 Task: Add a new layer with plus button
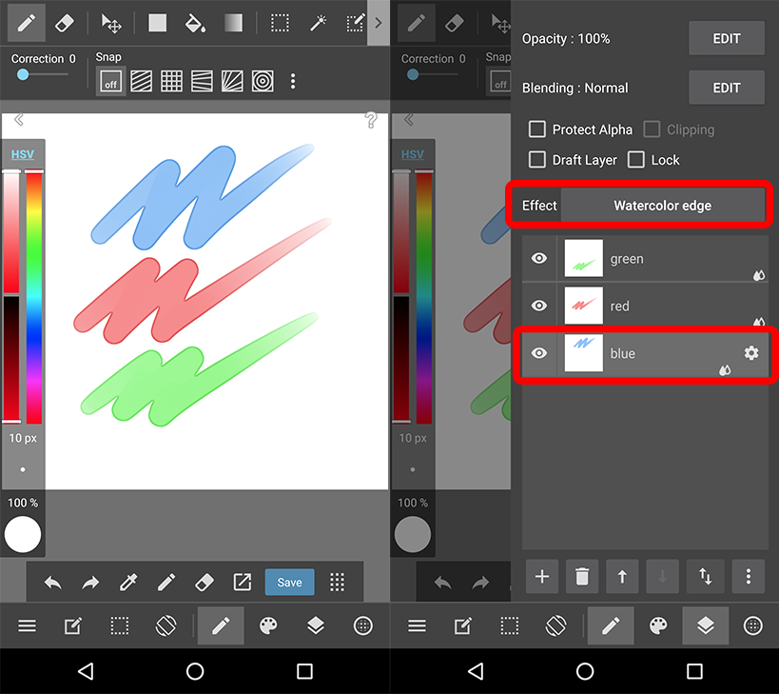[542, 577]
